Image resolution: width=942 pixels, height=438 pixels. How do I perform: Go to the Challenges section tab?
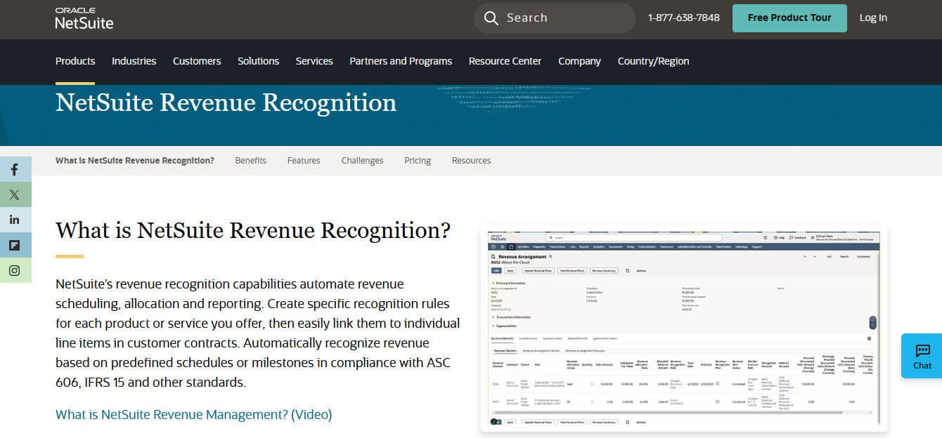tap(362, 160)
